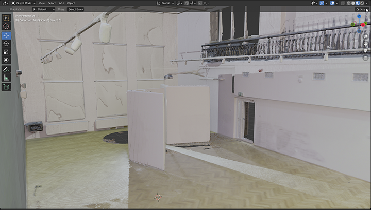The height and width of the screenshot is (210, 371).
Task: Select the Annotate tool
Action: point(6,69)
